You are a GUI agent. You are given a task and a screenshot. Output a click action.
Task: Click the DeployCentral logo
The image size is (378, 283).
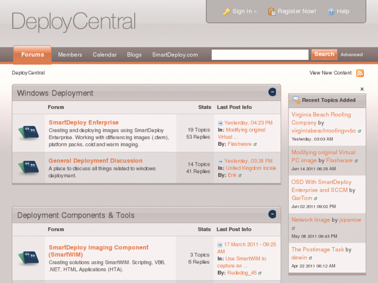[x=73, y=22]
